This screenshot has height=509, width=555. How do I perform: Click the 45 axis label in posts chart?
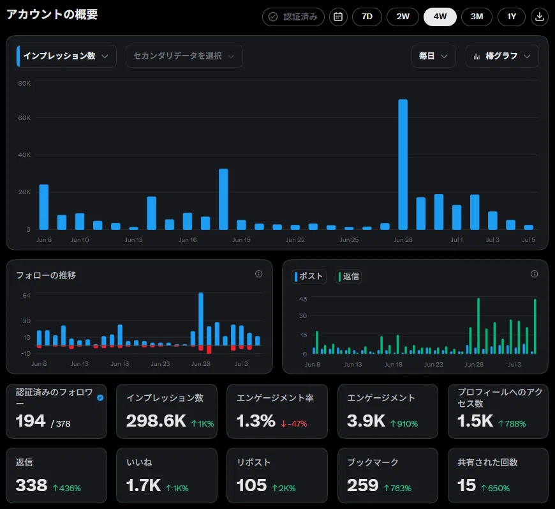click(303, 299)
